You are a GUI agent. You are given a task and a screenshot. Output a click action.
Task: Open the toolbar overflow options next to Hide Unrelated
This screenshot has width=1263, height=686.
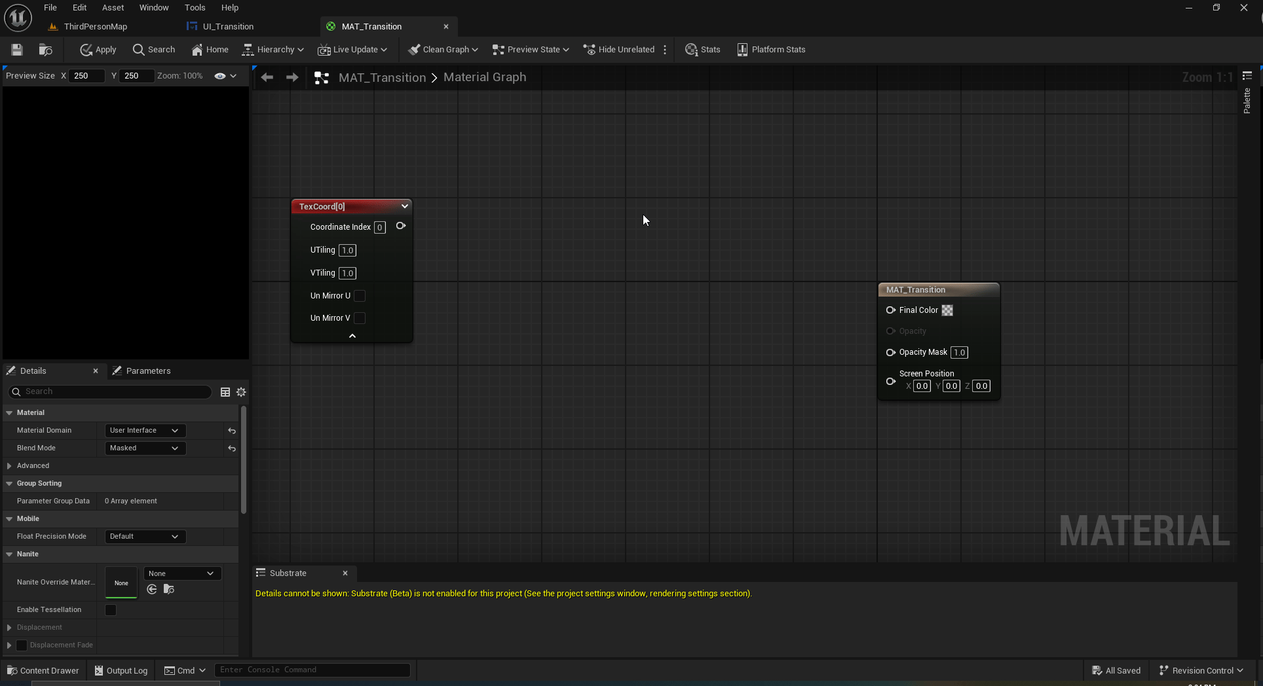pos(665,50)
